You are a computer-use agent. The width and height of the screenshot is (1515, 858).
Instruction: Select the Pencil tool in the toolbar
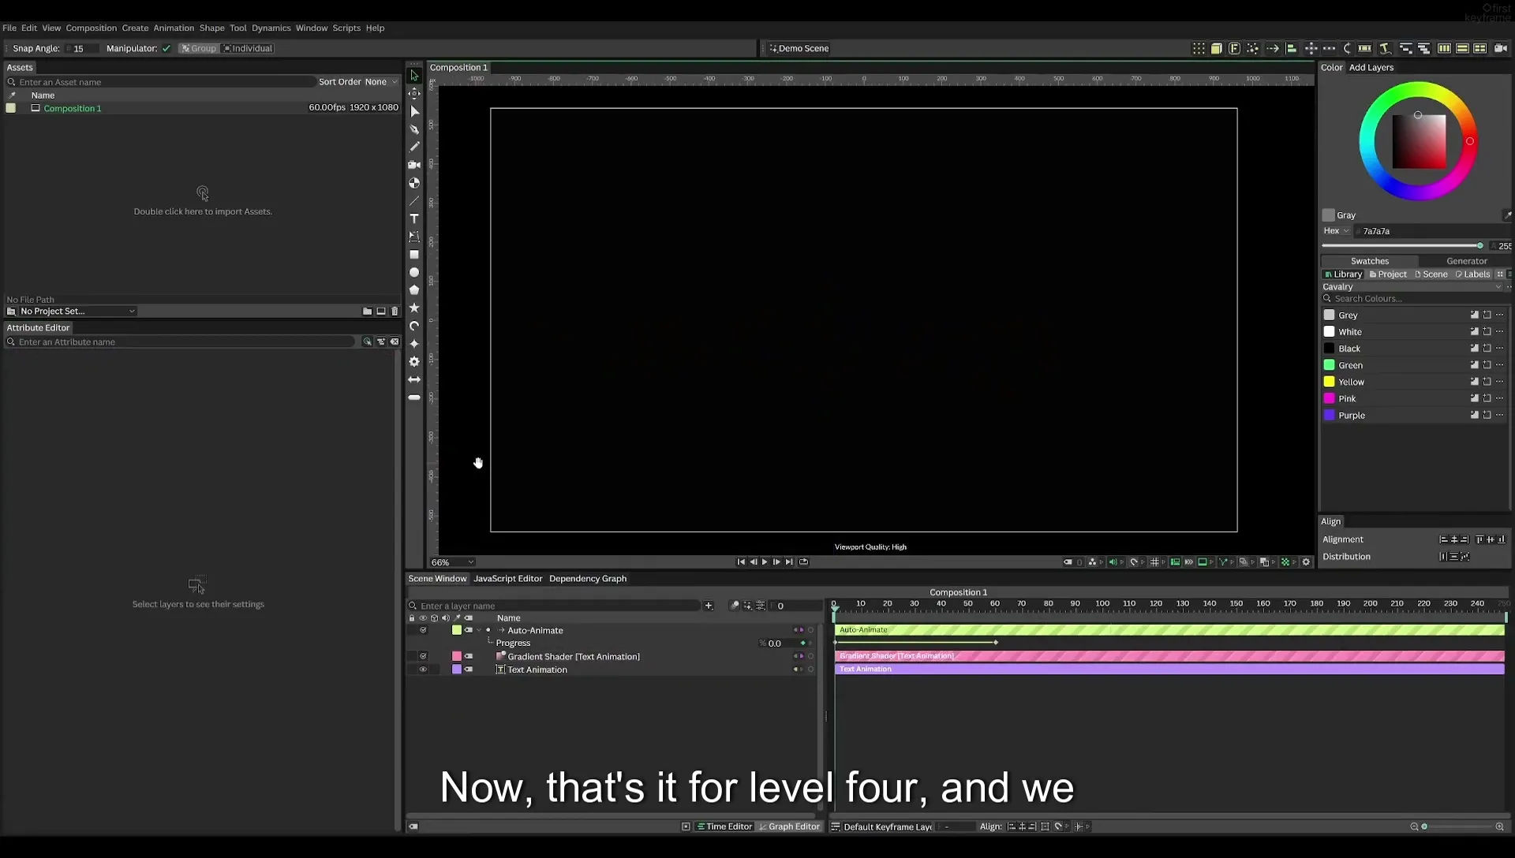click(x=414, y=147)
